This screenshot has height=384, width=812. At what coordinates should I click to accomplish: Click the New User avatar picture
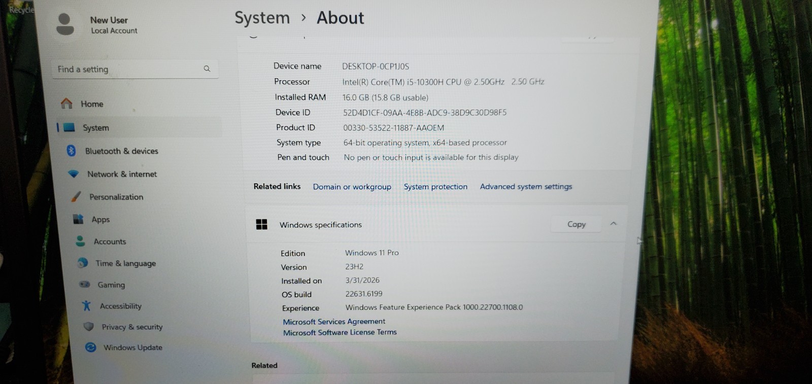(65, 24)
